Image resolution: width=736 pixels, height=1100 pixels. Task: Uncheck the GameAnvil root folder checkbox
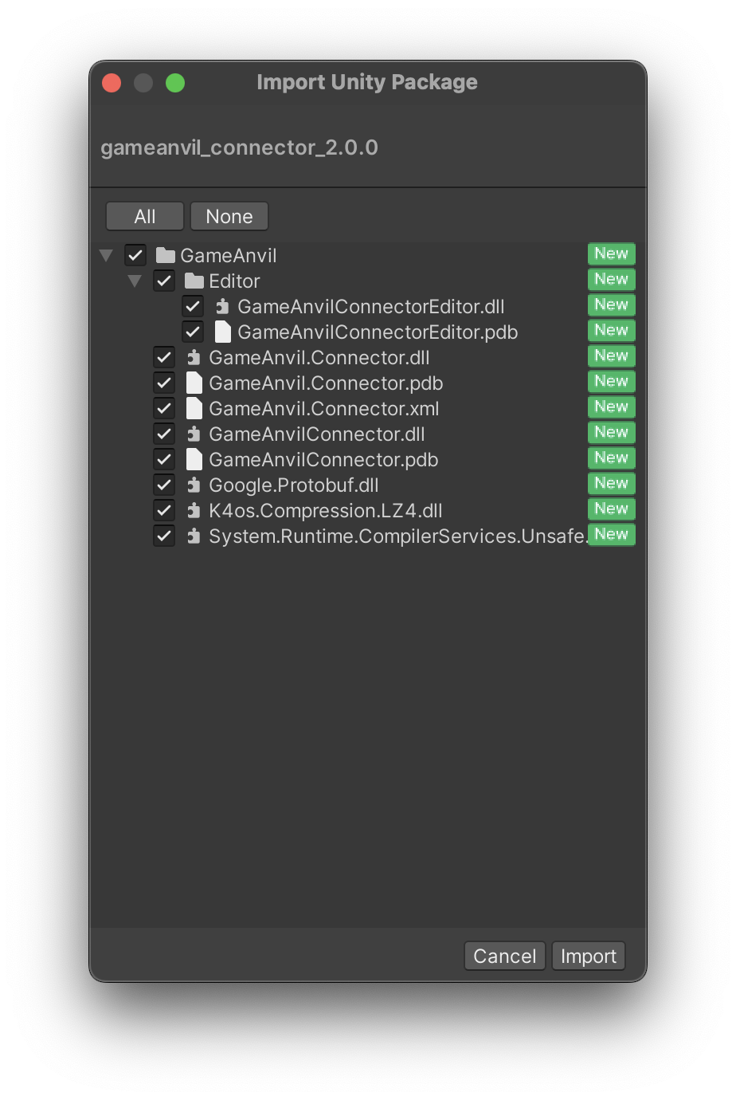click(135, 255)
